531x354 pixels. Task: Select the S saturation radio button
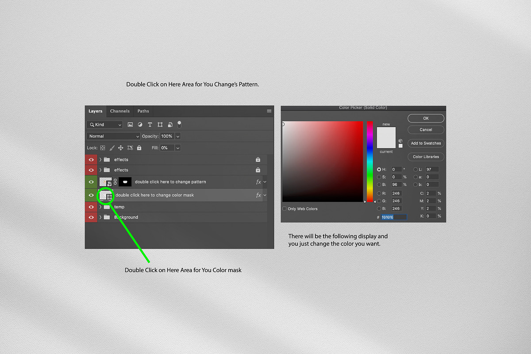click(379, 177)
